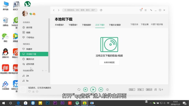Screen dimensions: 189x106
Task: Select the 正在下载 tab
Action: pyautogui.click(x=100, y=25)
